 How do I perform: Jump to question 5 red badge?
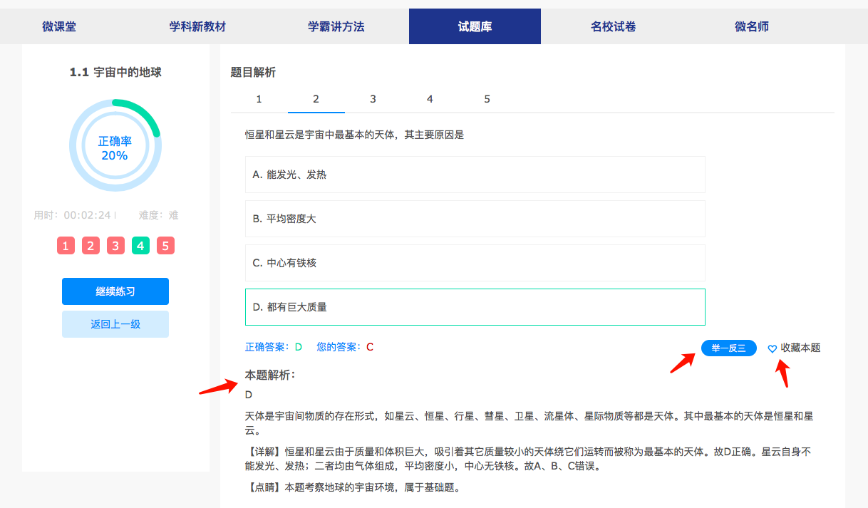[165, 246]
